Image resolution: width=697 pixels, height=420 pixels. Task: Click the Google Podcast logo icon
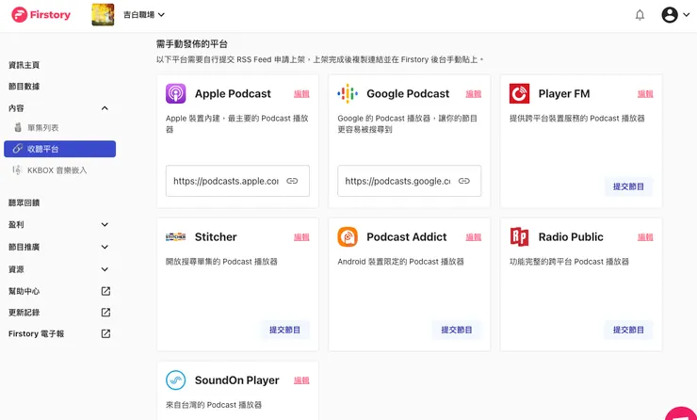pos(348,94)
